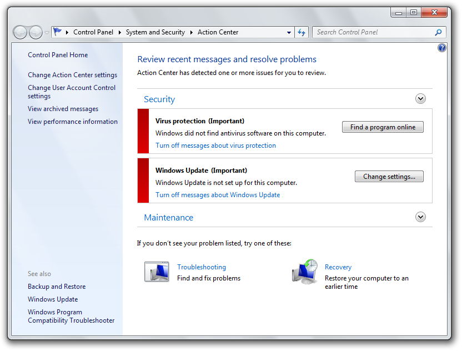Image resolution: width=462 pixels, height=351 pixels.
Task: Click the Virus protection (Important) title
Action: [200, 121]
